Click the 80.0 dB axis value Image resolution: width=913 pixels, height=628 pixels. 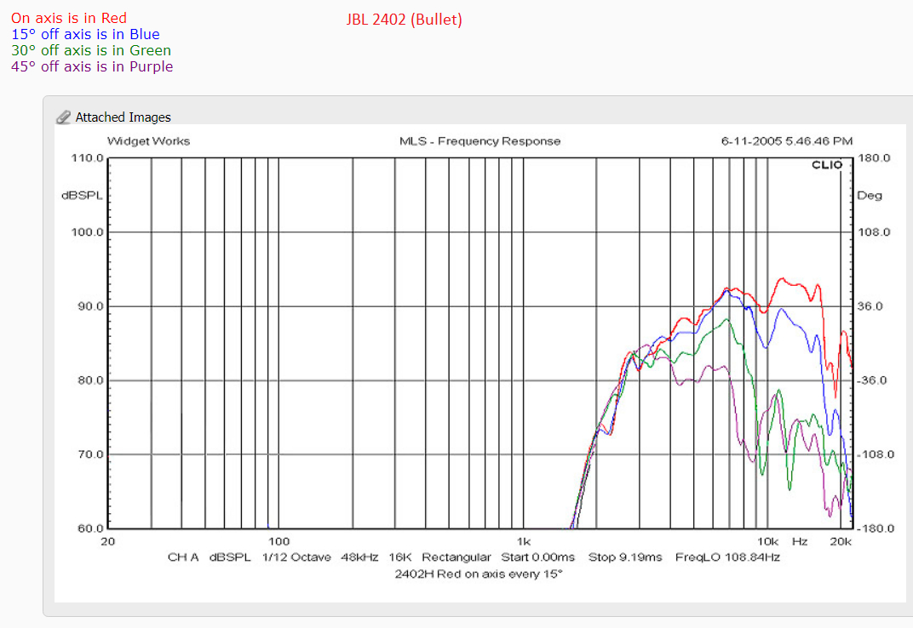point(90,380)
